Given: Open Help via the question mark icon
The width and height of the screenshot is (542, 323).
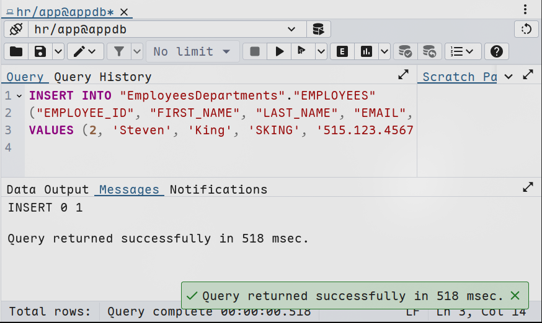Looking at the screenshot, I should (x=496, y=51).
